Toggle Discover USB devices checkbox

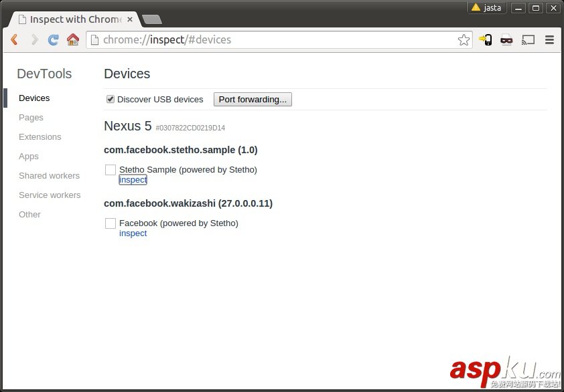point(111,99)
